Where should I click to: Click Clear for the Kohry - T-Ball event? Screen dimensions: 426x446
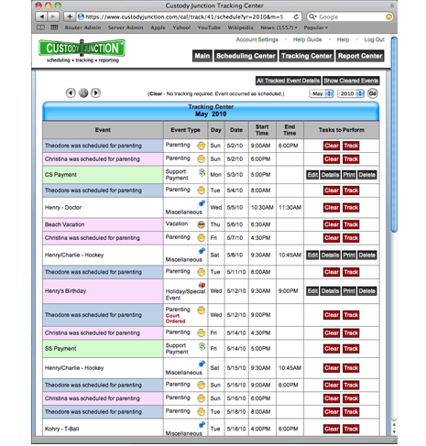click(332, 429)
